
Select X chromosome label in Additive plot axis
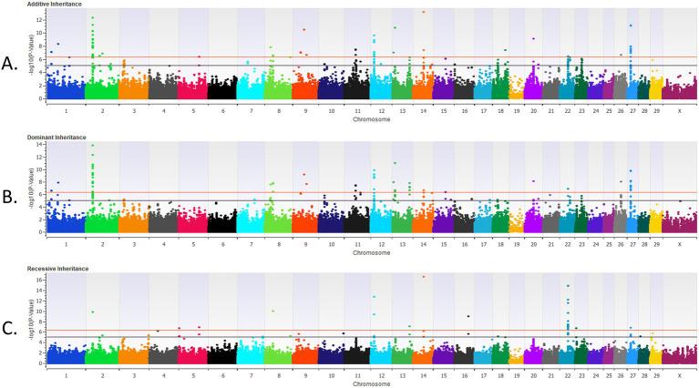pyautogui.click(x=679, y=110)
